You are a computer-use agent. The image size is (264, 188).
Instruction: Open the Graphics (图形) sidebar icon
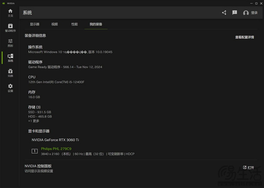(x=10, y=43)
